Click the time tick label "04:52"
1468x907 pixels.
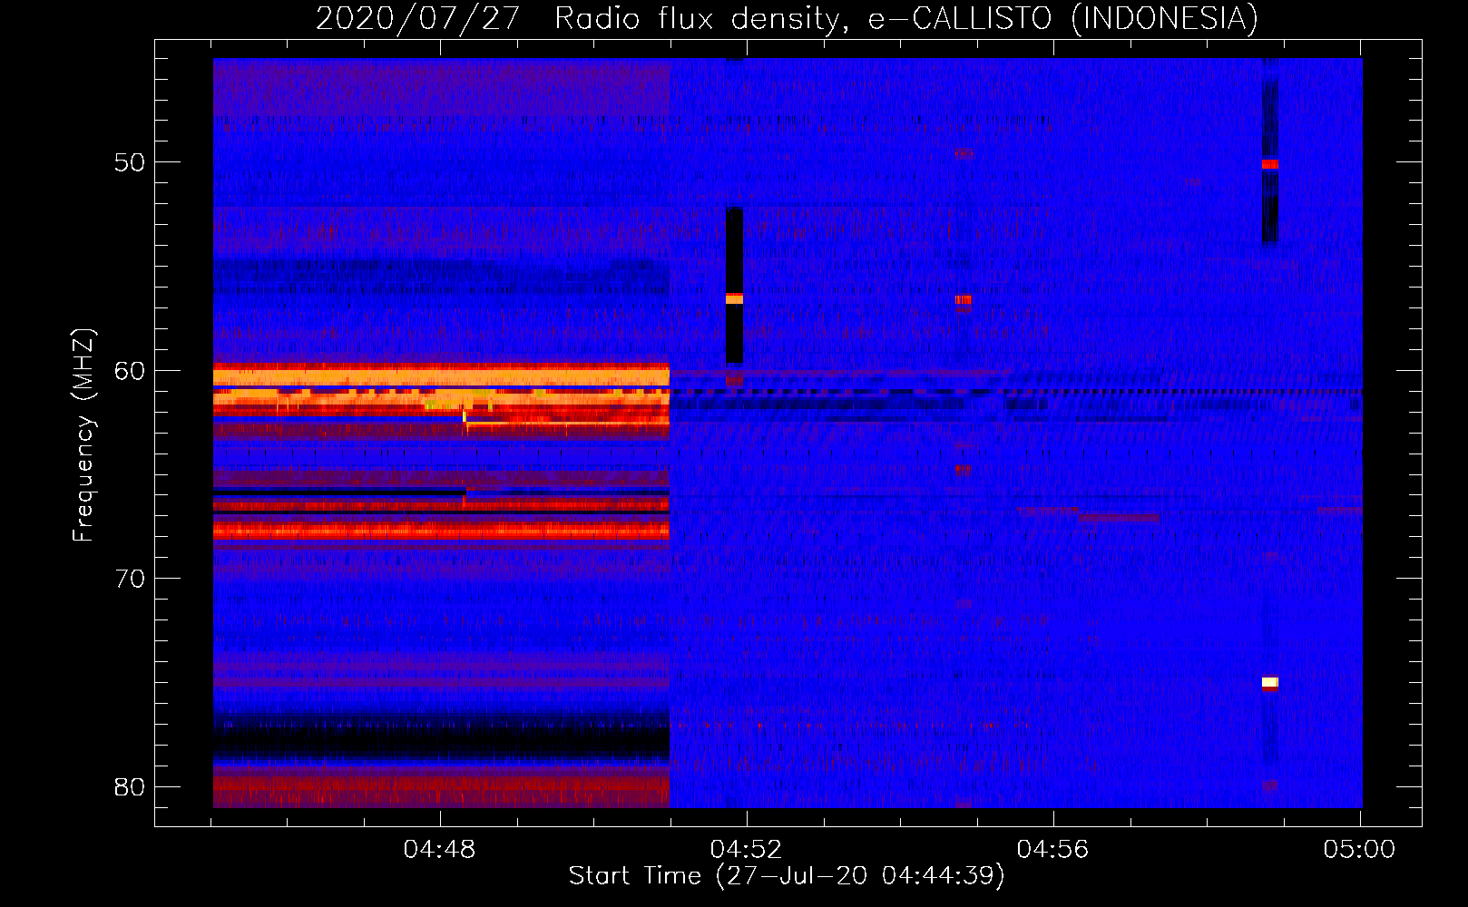pos(747,850)
